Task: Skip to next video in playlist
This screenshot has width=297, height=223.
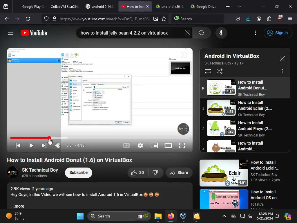Action: tap(44, 145)
